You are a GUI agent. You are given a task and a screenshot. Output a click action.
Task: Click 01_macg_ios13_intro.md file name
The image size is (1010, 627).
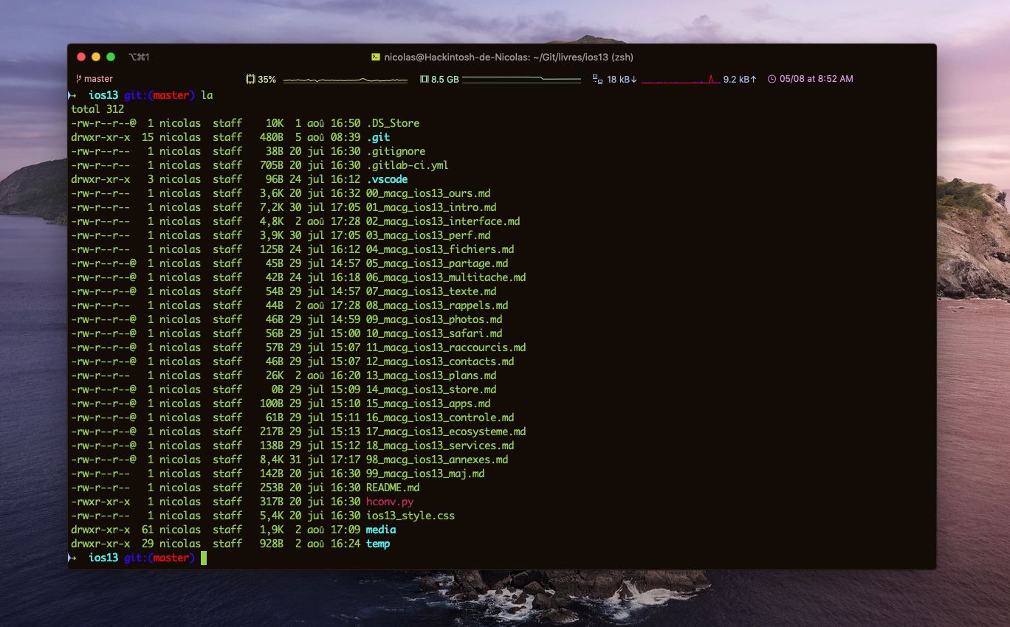coord(431,207)
